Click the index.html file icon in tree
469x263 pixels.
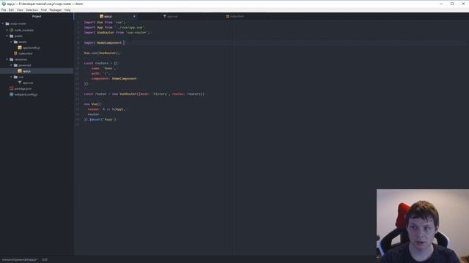click(16, 53)
